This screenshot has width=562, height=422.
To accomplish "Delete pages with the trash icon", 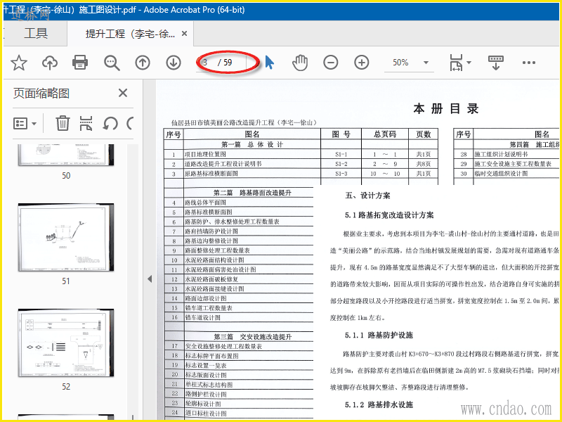I will pos(63,124).
